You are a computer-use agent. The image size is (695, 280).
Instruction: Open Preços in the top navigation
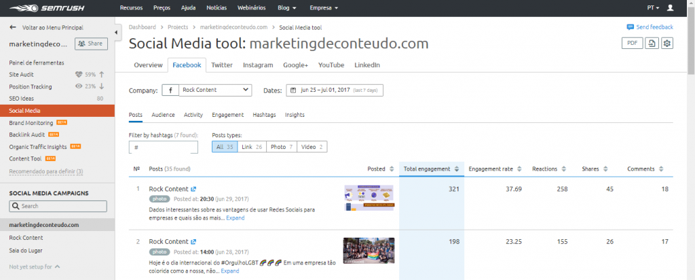coord(162,8)
